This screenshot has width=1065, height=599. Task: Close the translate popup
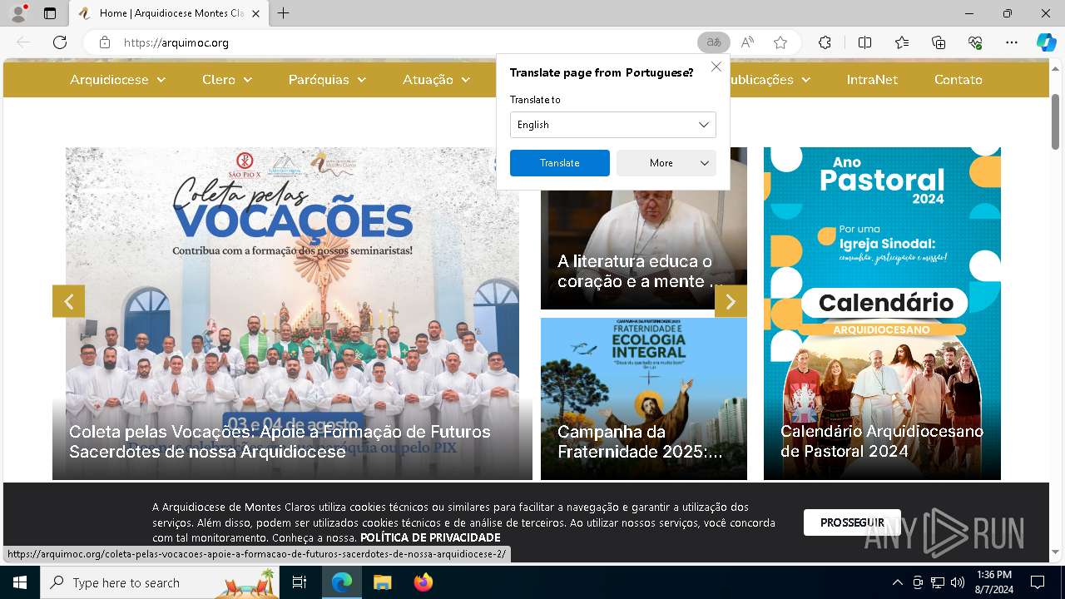[716, 67]
